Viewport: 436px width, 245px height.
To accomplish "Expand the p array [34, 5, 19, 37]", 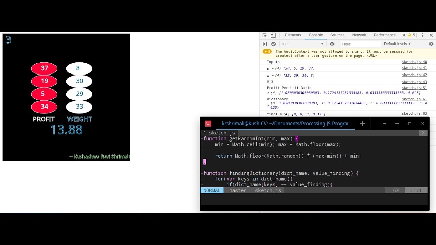I will click(x=272, y=68).
